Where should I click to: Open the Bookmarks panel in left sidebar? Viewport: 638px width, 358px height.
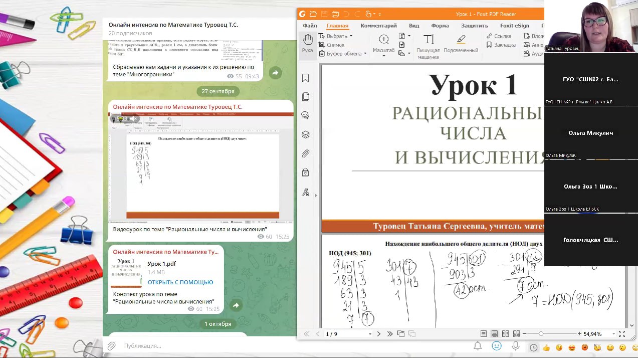(x=306, y=78)
